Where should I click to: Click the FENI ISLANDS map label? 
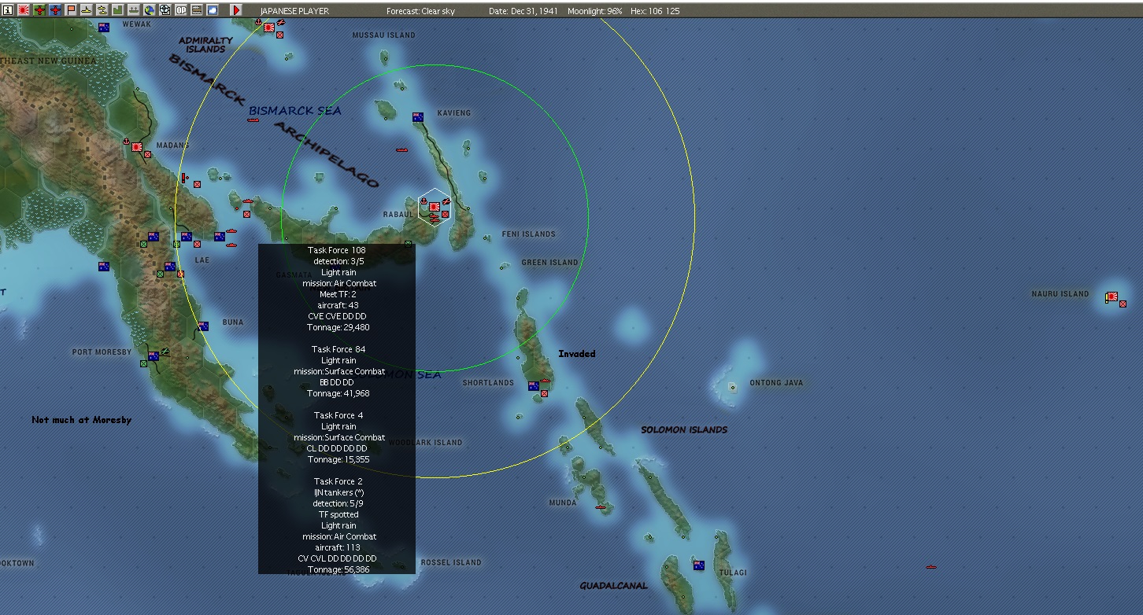[529, 234]
